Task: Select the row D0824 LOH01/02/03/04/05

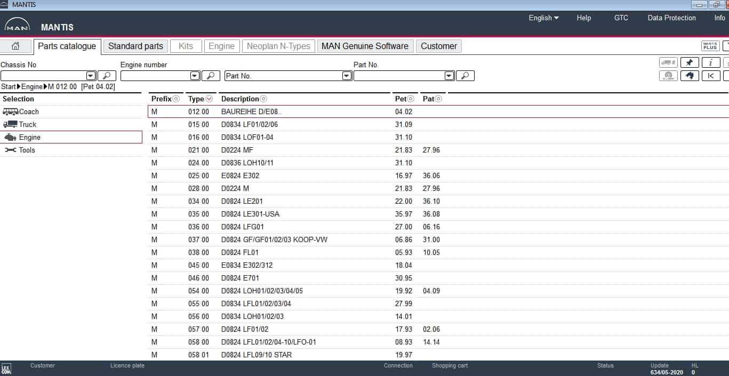Action: pos(438,291)
